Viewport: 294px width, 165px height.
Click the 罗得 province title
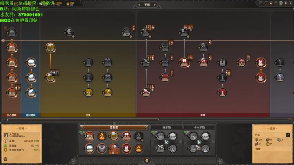(x=147, y=5)
